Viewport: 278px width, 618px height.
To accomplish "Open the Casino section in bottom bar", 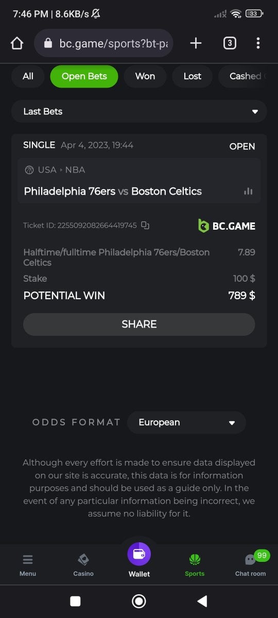I will click(x=83, y=564).
